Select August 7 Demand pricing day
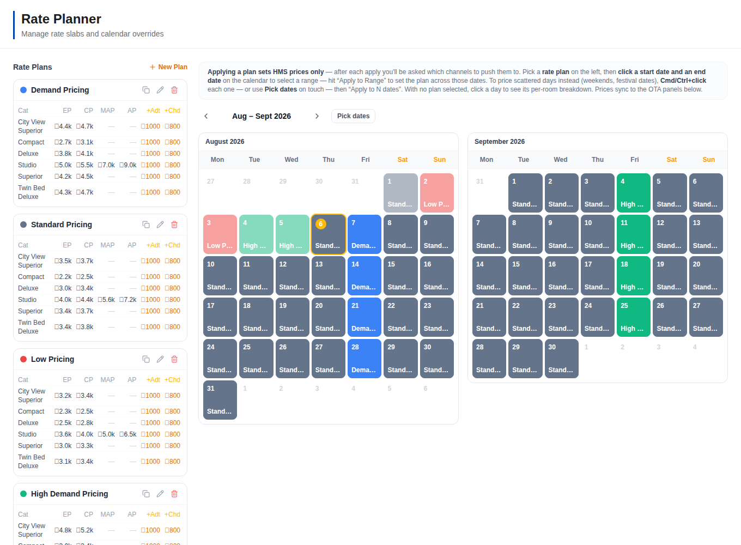 click(x=365, y=234)
